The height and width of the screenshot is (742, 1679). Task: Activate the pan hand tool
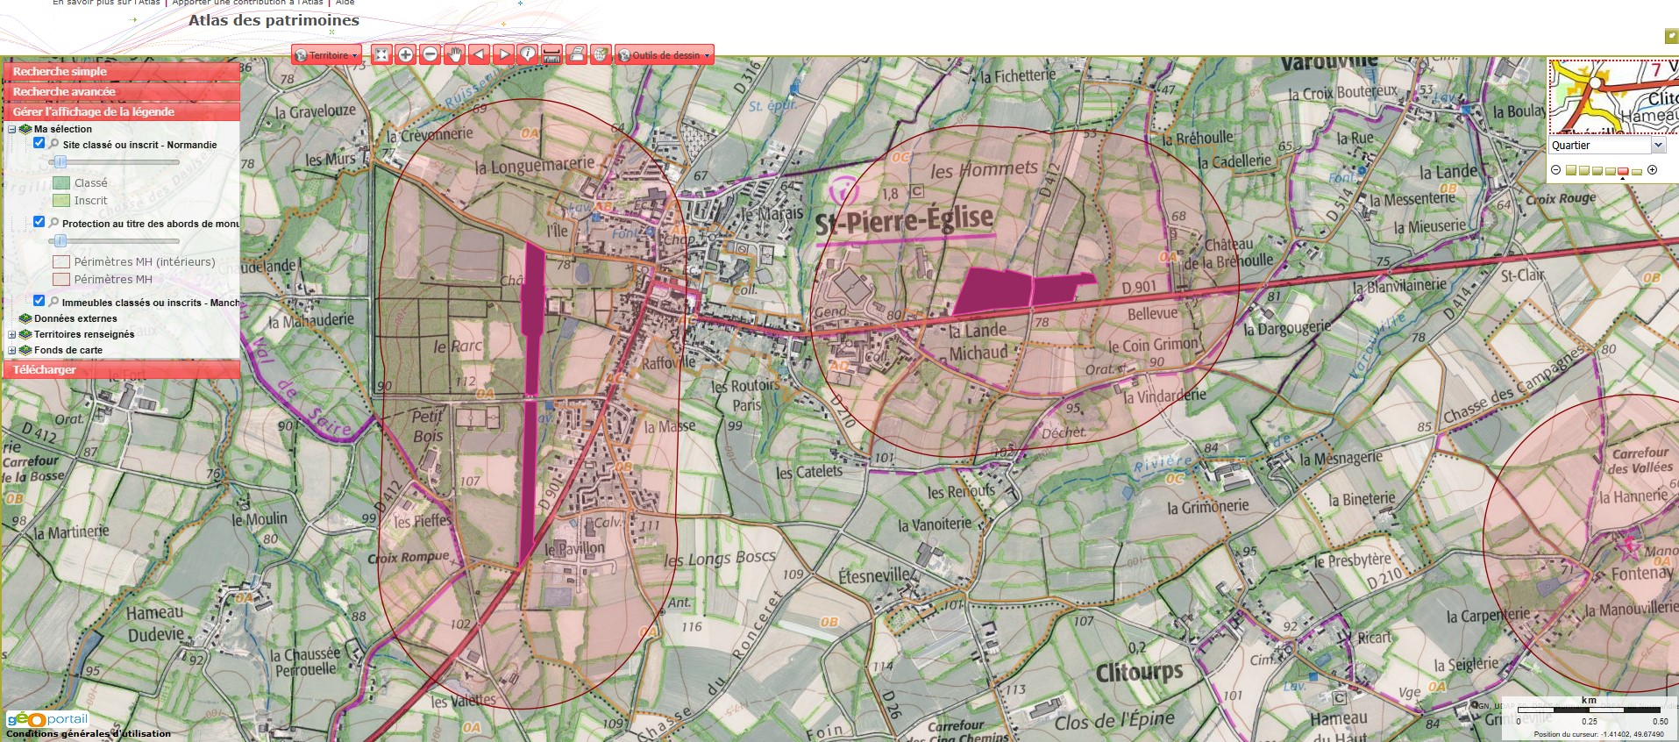[455, 54]
